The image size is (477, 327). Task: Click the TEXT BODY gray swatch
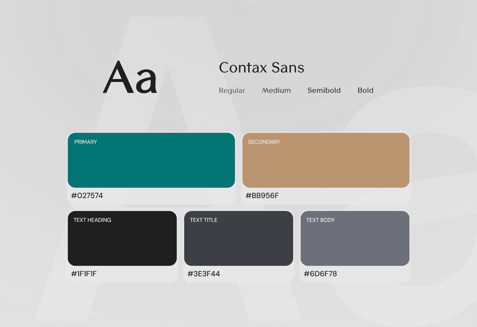point(355,238)
